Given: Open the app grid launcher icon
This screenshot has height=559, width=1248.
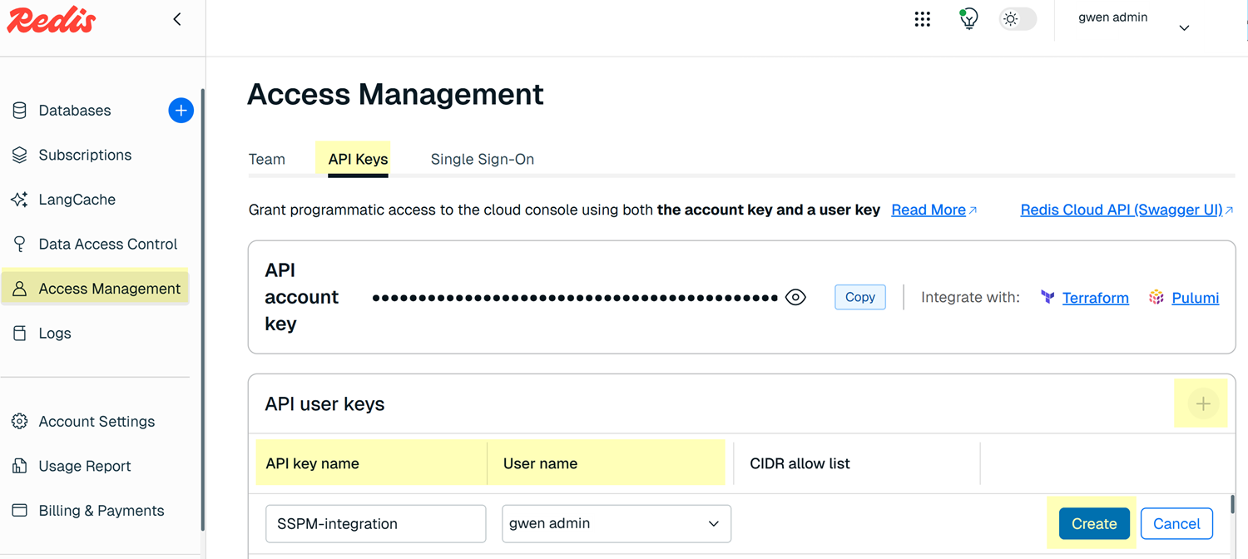Looking at the screenshot, I should 922,19.
